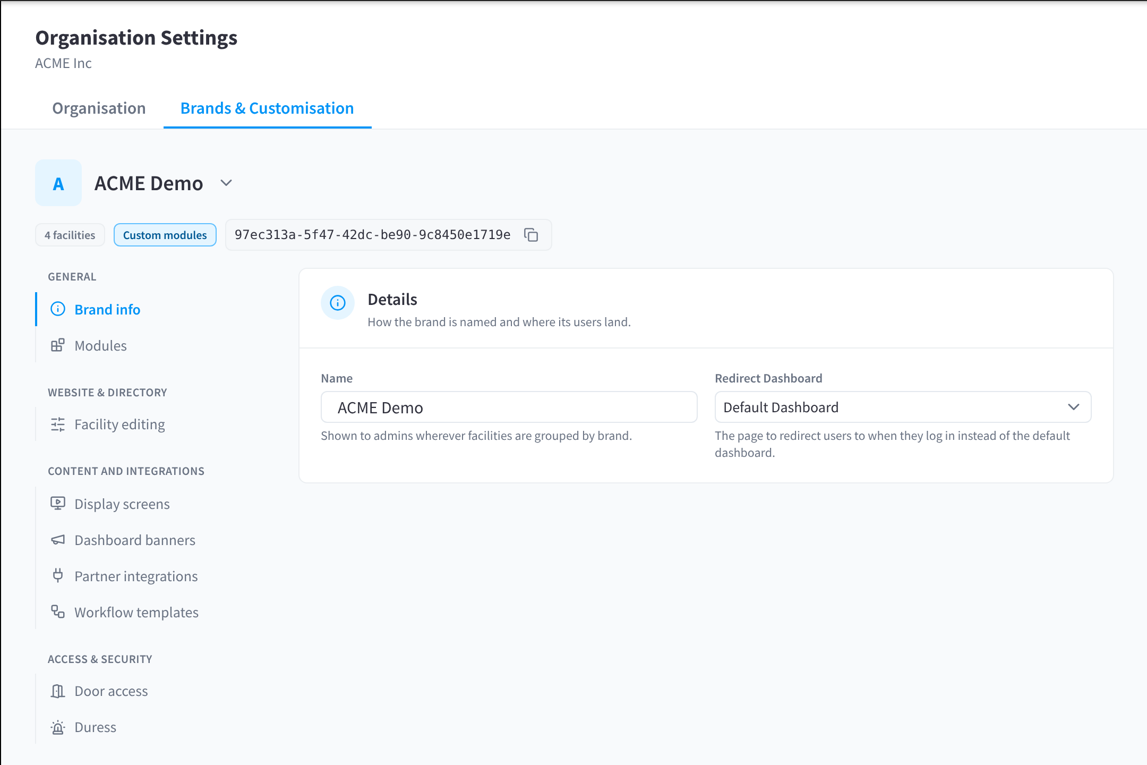This screenshot has width=1147, height=765.
Task: Click the ACME Demo brand heading
Action: click(149, 183)
